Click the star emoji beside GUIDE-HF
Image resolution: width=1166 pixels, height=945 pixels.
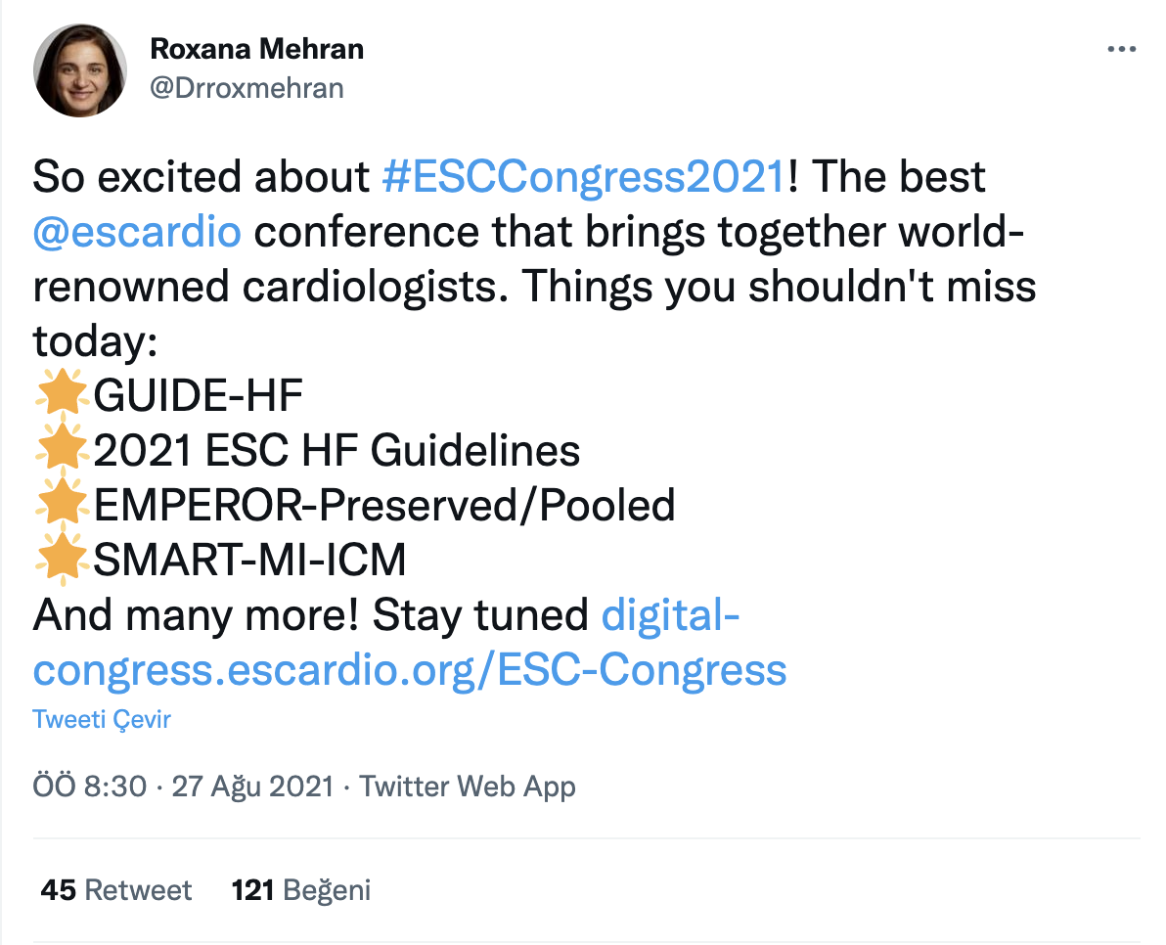point(63,396)
